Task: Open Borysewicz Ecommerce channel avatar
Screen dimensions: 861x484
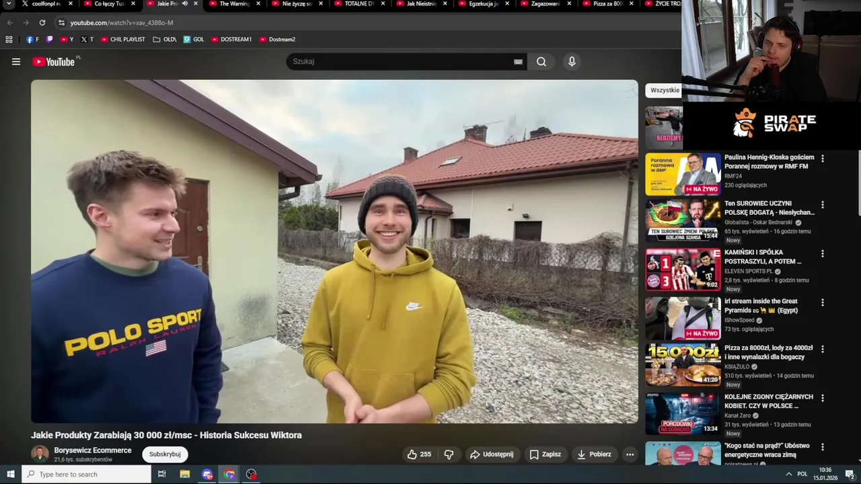Action: (x=40, y=454)
